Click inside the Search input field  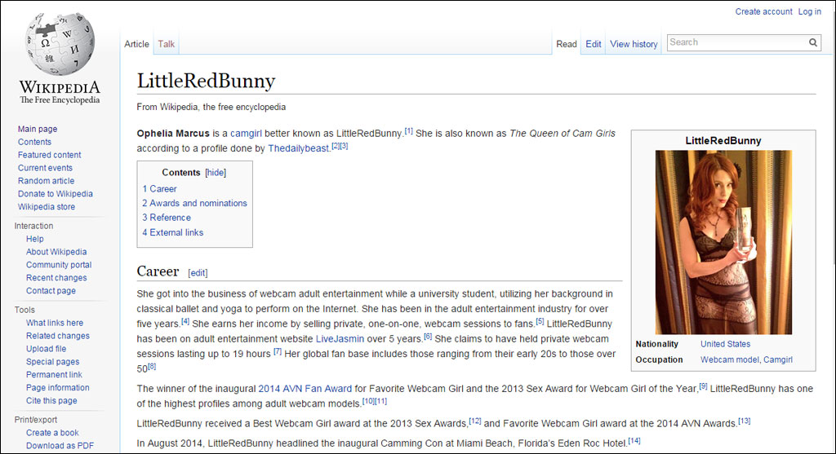pyautogui.click(x=735, y=42)
